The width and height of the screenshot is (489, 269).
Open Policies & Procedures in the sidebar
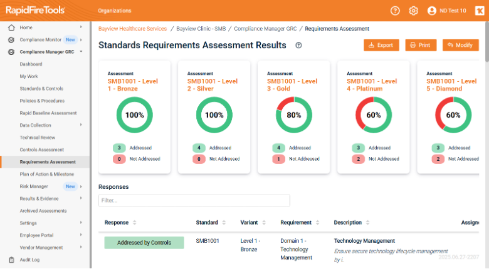[42, 101]
